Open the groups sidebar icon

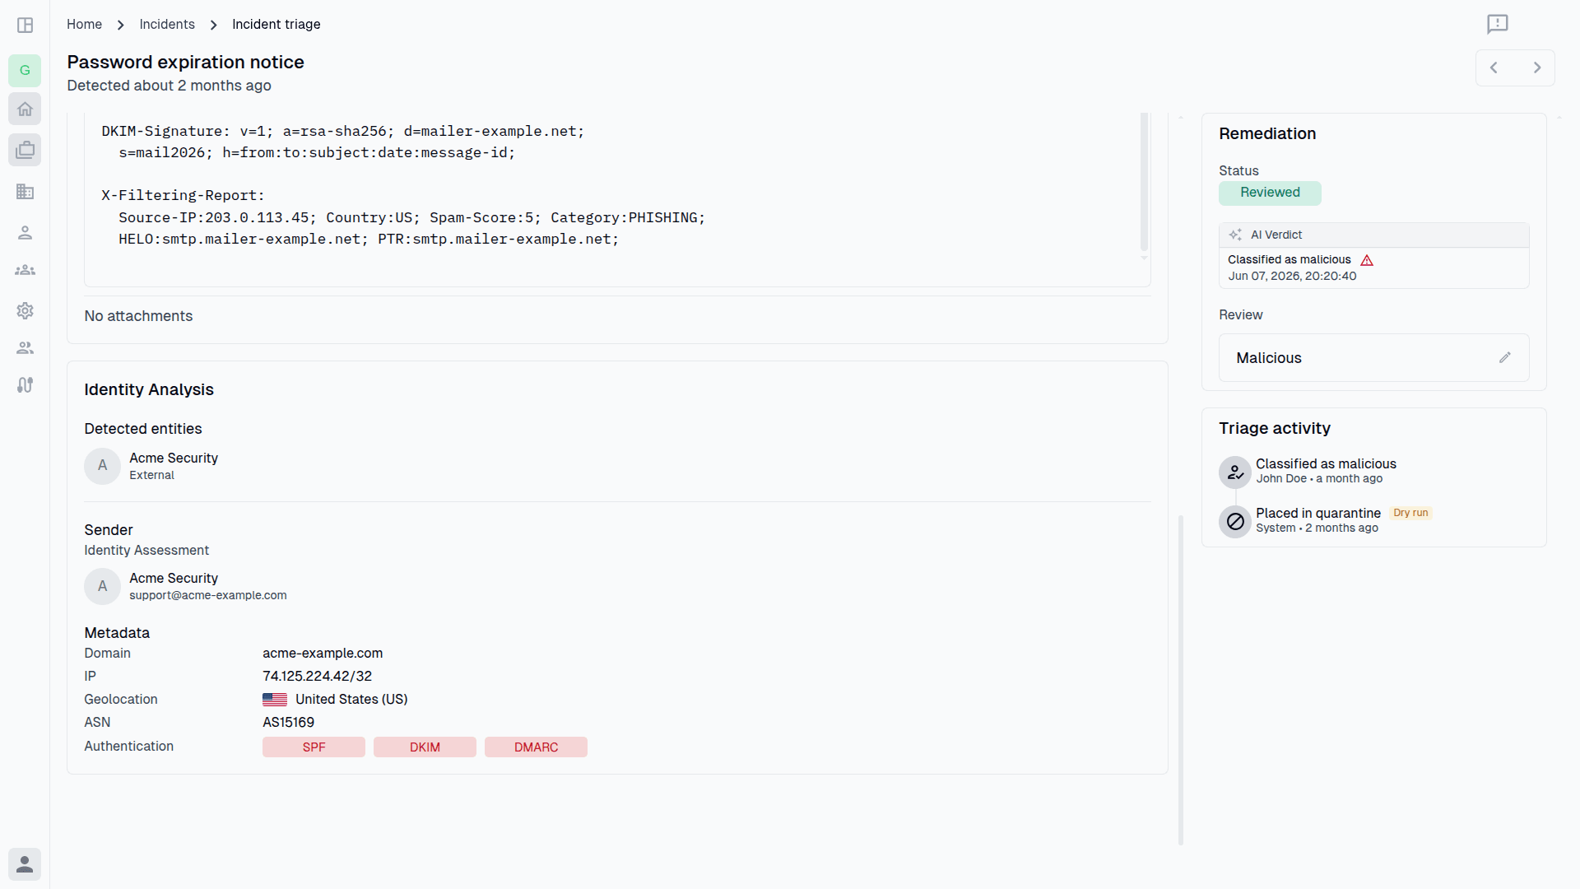[25, 270]
